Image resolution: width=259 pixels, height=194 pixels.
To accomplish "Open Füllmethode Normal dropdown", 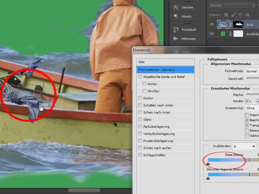I will click(252, 71).
